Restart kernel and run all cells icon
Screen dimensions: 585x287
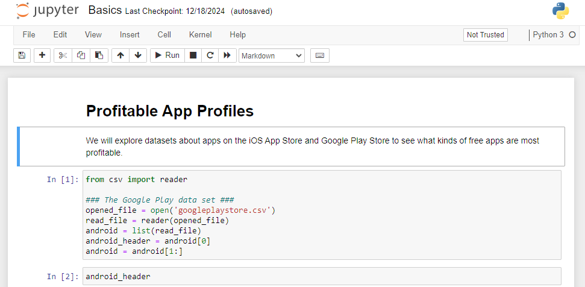click(227, 55)
